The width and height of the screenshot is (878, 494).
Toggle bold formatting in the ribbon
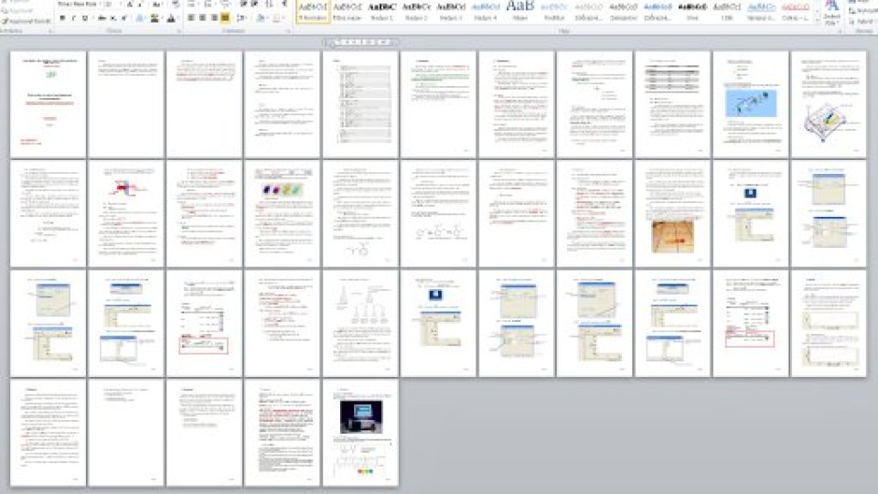click(62, 17)
